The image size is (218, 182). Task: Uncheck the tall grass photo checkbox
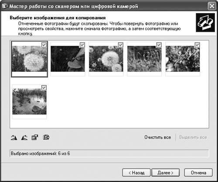(159, 45)
